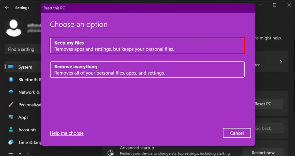Click the Restart now button
This screenshot has width=295, height=156.
(263, 153)
